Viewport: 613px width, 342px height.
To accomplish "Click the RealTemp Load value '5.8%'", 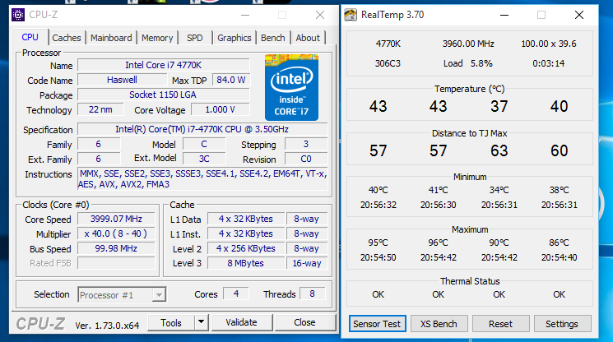I will pos(481,63).
